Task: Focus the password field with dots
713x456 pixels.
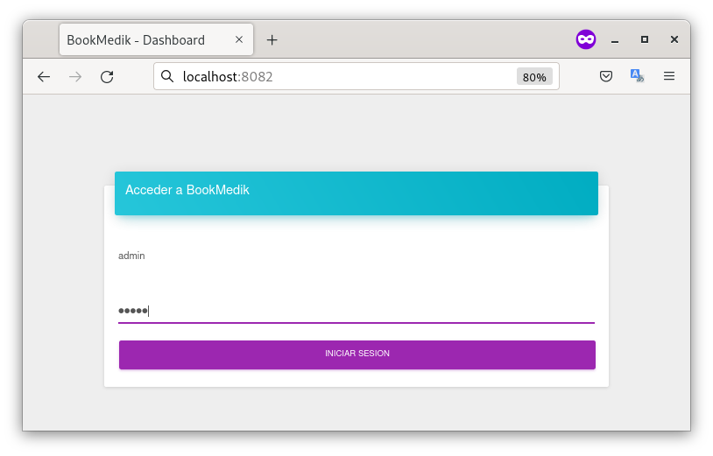Action: pos(356,311)
